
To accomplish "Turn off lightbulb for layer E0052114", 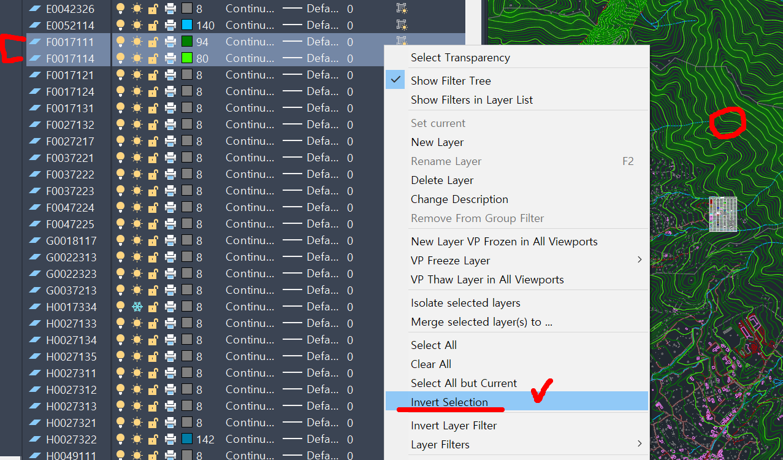I will 121,25.
